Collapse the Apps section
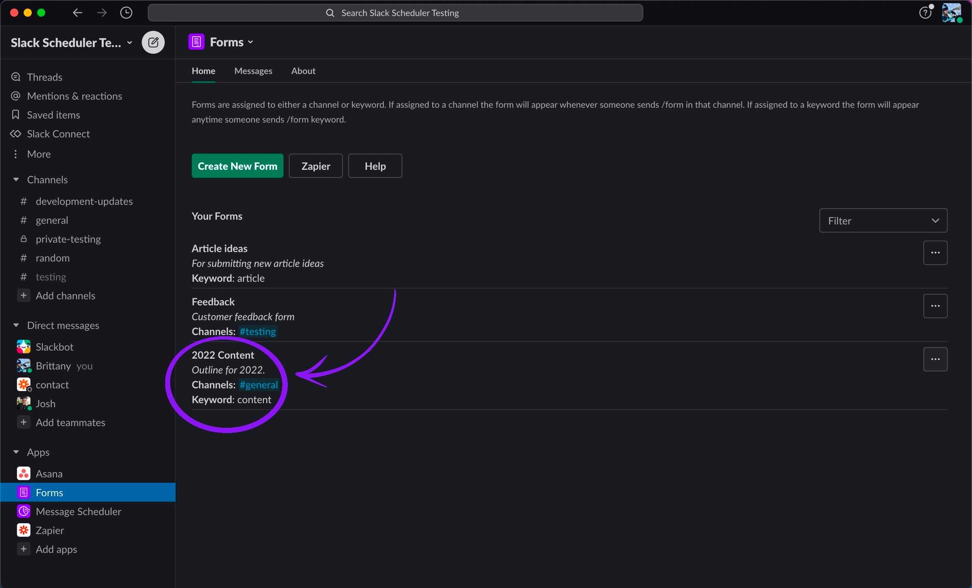This screenshot has height=588, width=972. (x=16, y=452)
